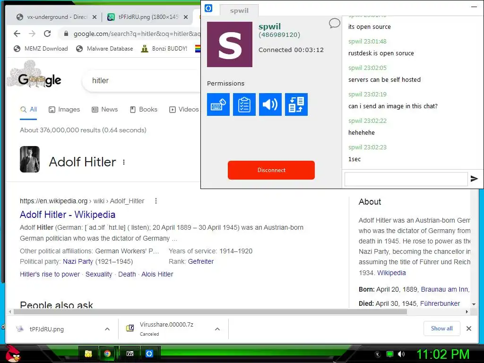Switch to Images results
The height and width of the screenshot is (363, 484).
[64, 109]
